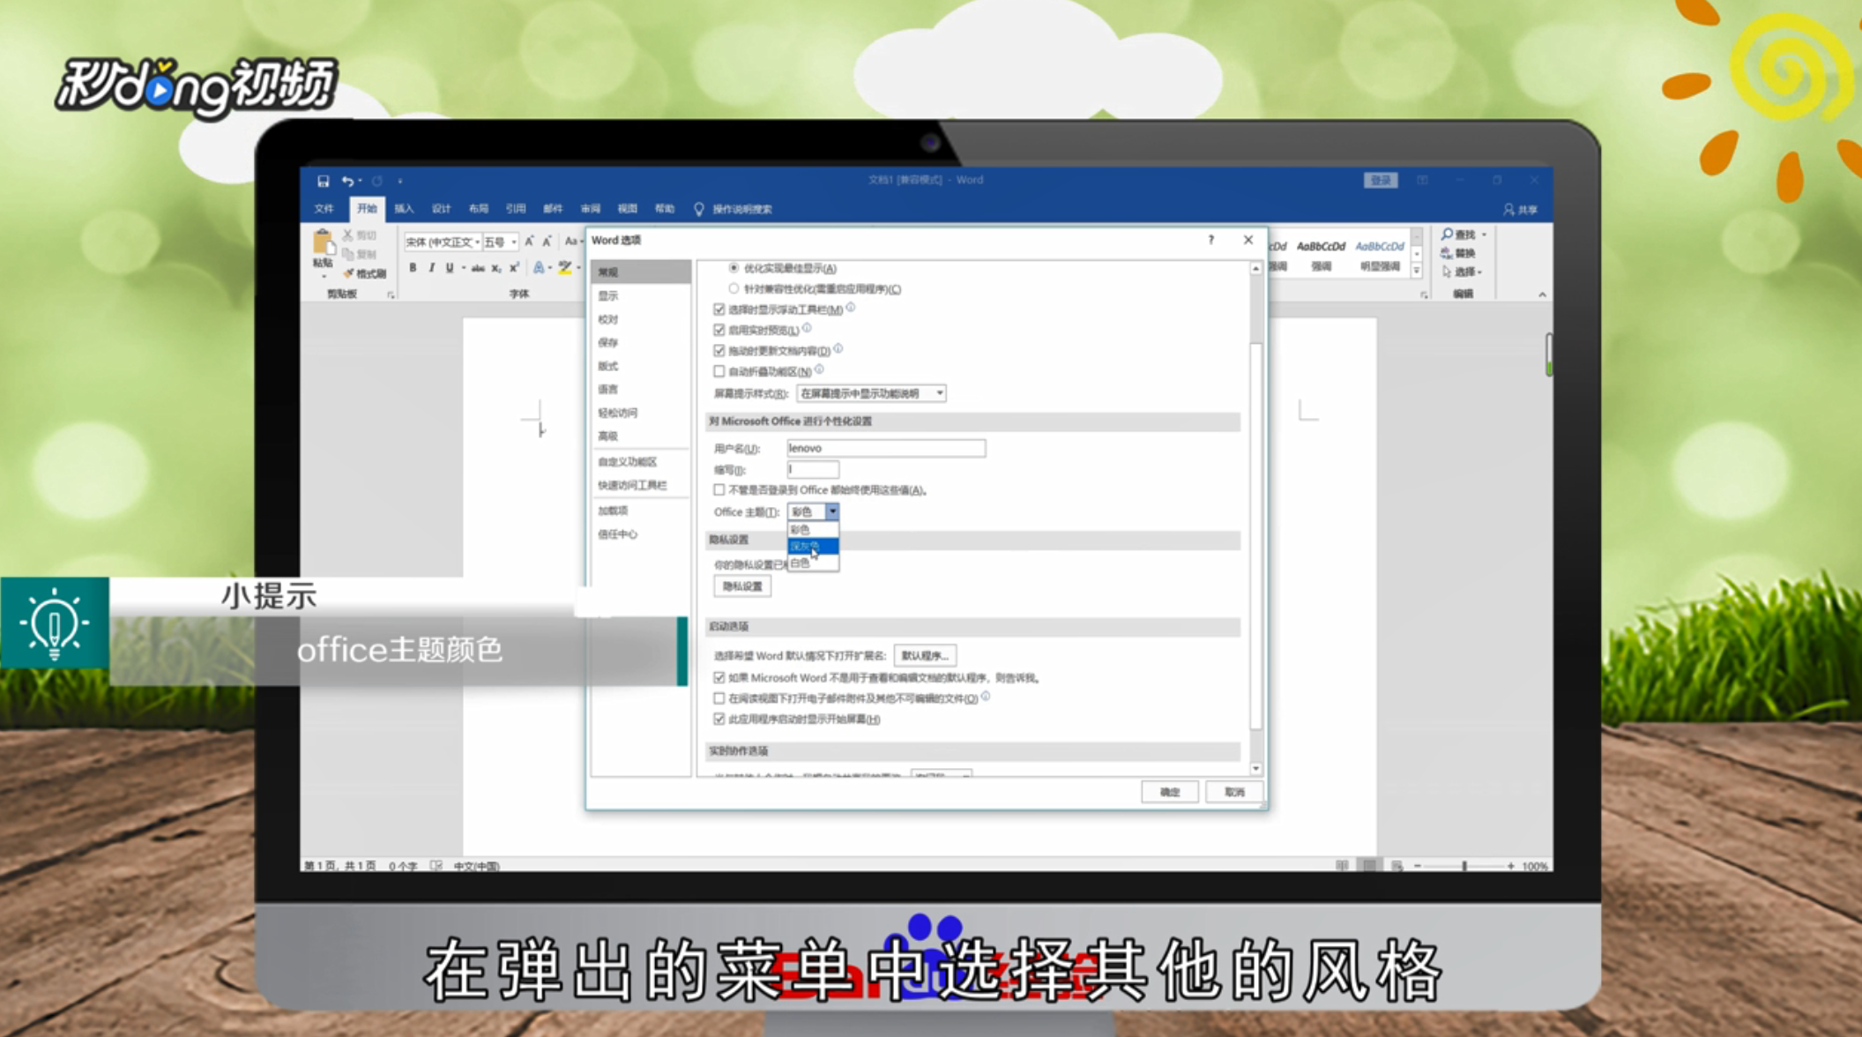The height and width of the screenshot is (1037, 1862).
Task: Toggle 此应用程序启动时显示开始屏幕(H) checkbox
Action: click(719, 720)
